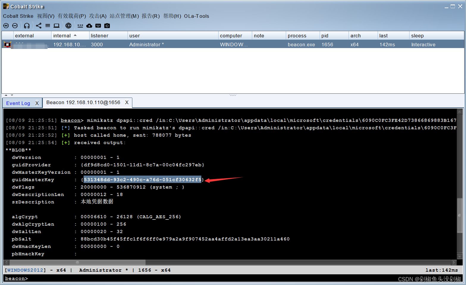Open screenshots view camera icon
This screenshot has height=285, width=466.
[x=107, y=26]
